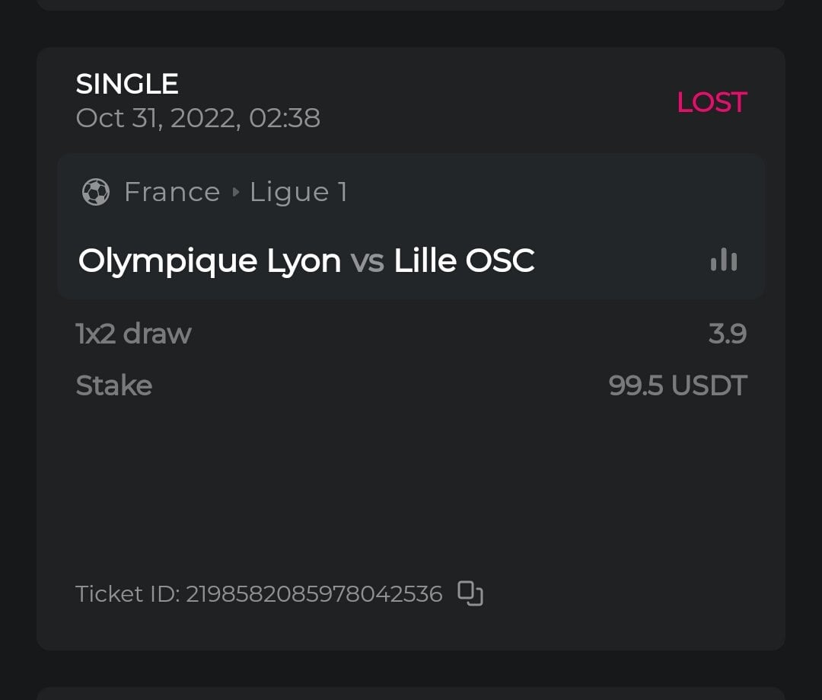Copy the Ticket ID with the copy icon
The width and height of the screenshot is (822, 700).
click(x=470, y=593)
